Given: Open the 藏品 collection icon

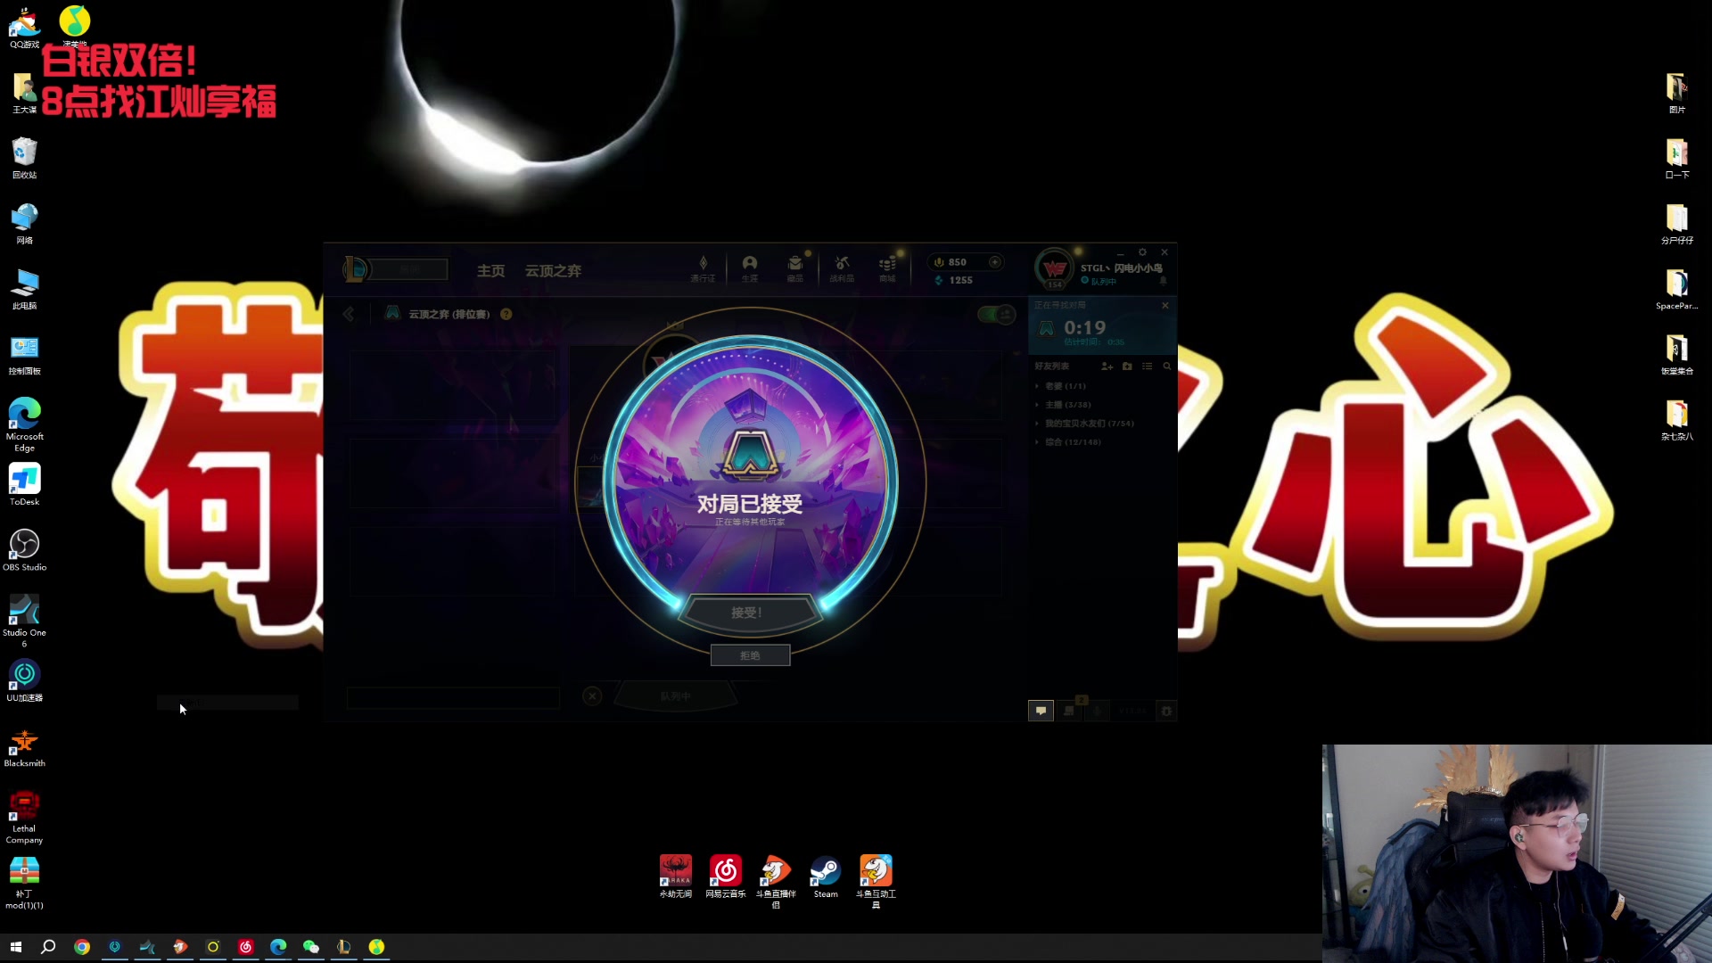Looking at the screenshot, I should coord(795,267).
